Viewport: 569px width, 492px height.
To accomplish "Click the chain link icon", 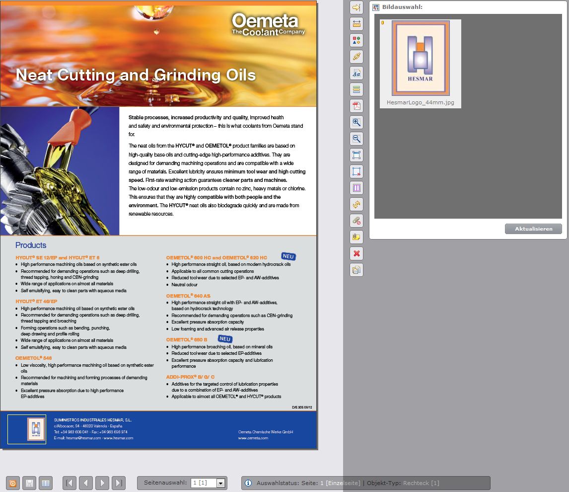I will click(356, 57).
